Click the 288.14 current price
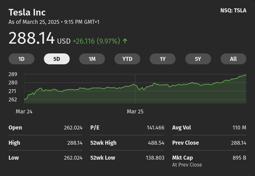 [32, 38]
